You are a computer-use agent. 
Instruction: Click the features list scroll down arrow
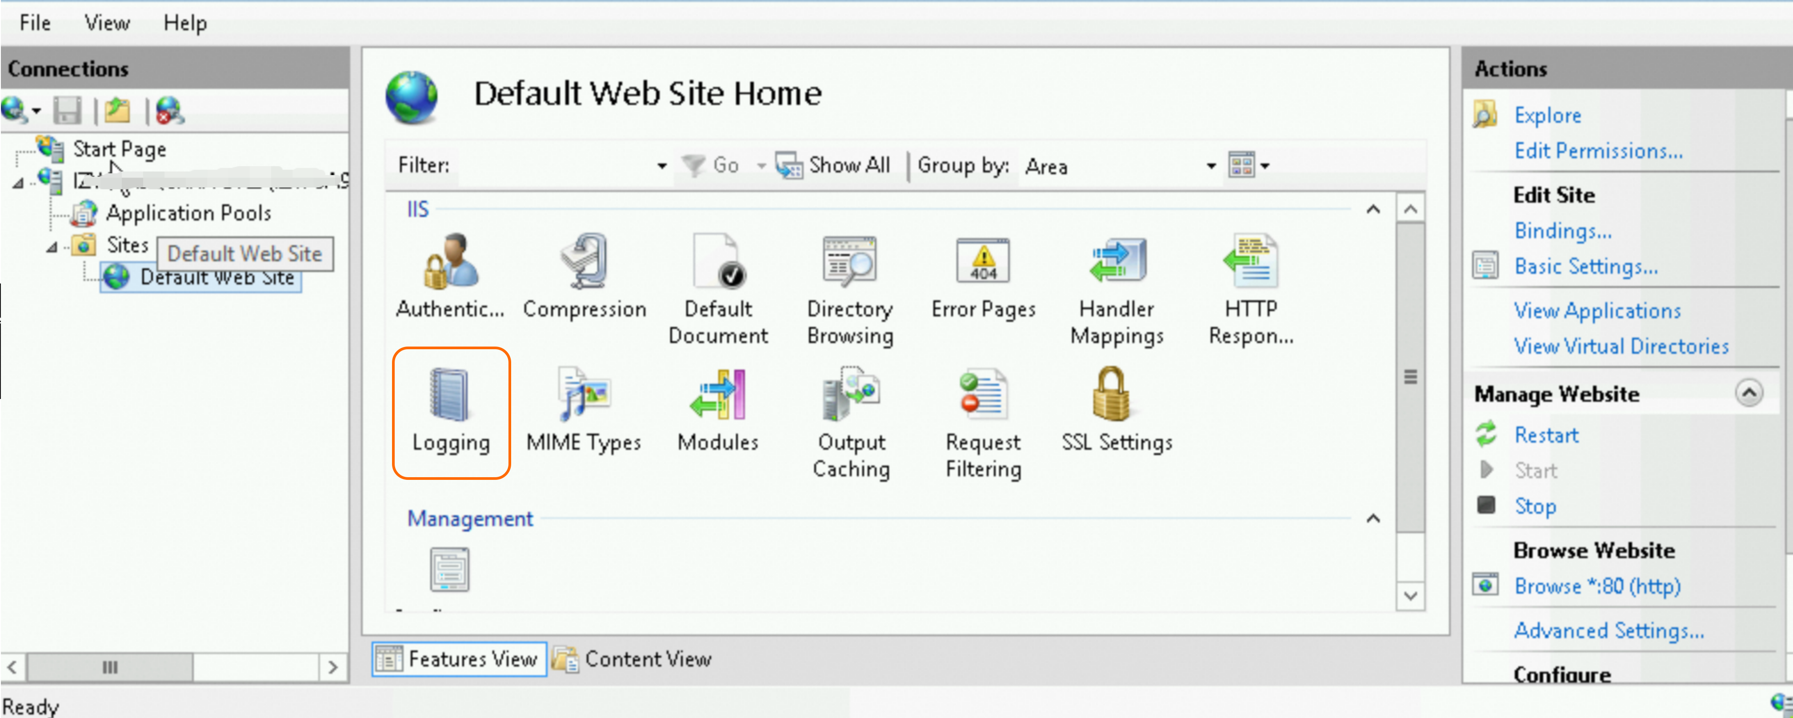1410,596
